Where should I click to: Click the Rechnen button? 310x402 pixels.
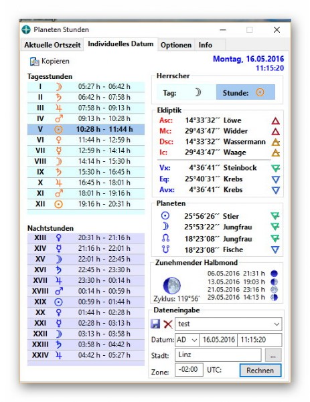click(x=260, y=371)
